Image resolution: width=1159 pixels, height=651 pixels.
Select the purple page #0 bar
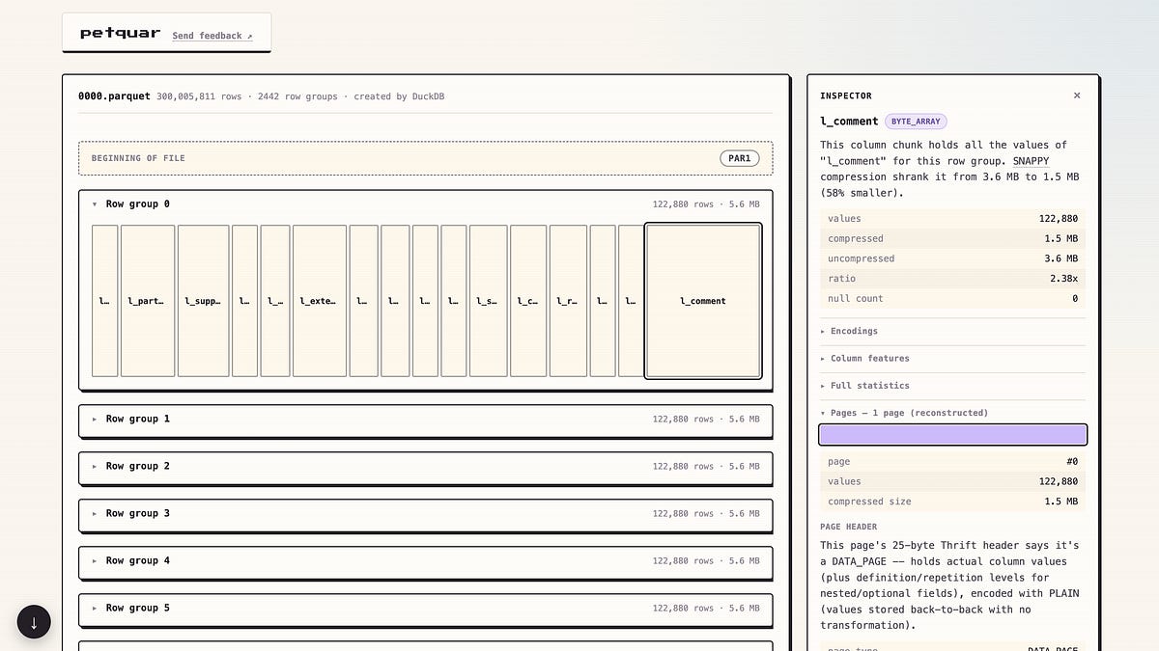952,435
